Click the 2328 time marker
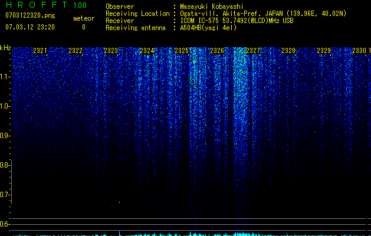This screenshot has height=236, width=371. [288, 50]
